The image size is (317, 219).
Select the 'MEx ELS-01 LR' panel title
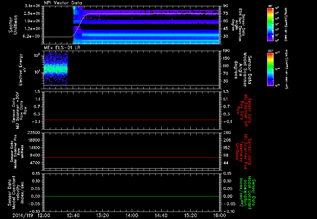coord(62,48)
